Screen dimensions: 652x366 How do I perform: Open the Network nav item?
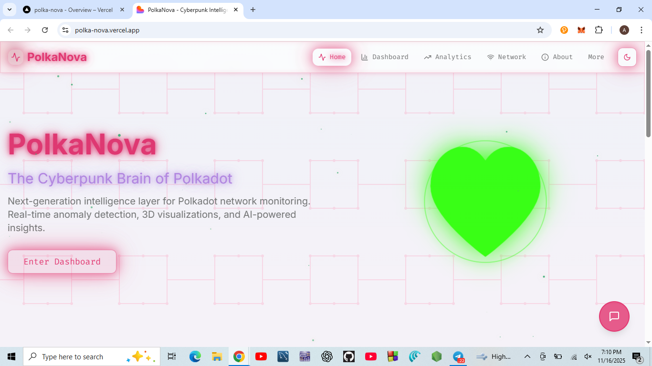pyautogui.click(x=506, y=57)
